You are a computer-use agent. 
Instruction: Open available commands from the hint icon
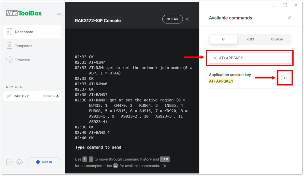(x=115, y=166)
